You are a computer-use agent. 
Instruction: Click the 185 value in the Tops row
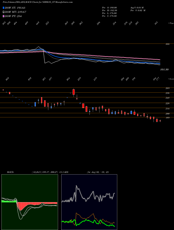pyautogui.click(x=156, y=23)
